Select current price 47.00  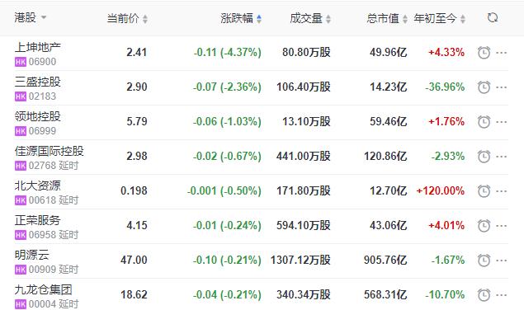[x=134, y=260]
